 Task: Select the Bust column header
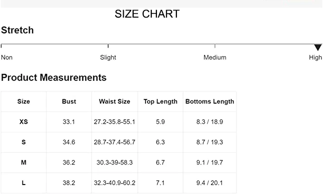point(69,101)
